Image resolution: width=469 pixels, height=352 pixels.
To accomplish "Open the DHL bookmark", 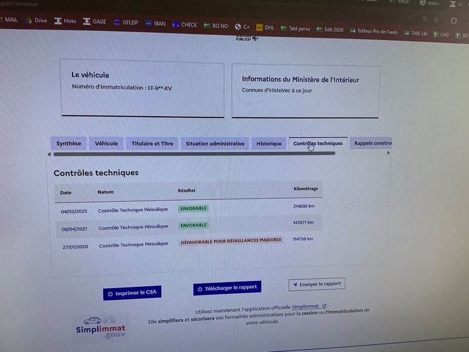I will (x=266, y=28).
